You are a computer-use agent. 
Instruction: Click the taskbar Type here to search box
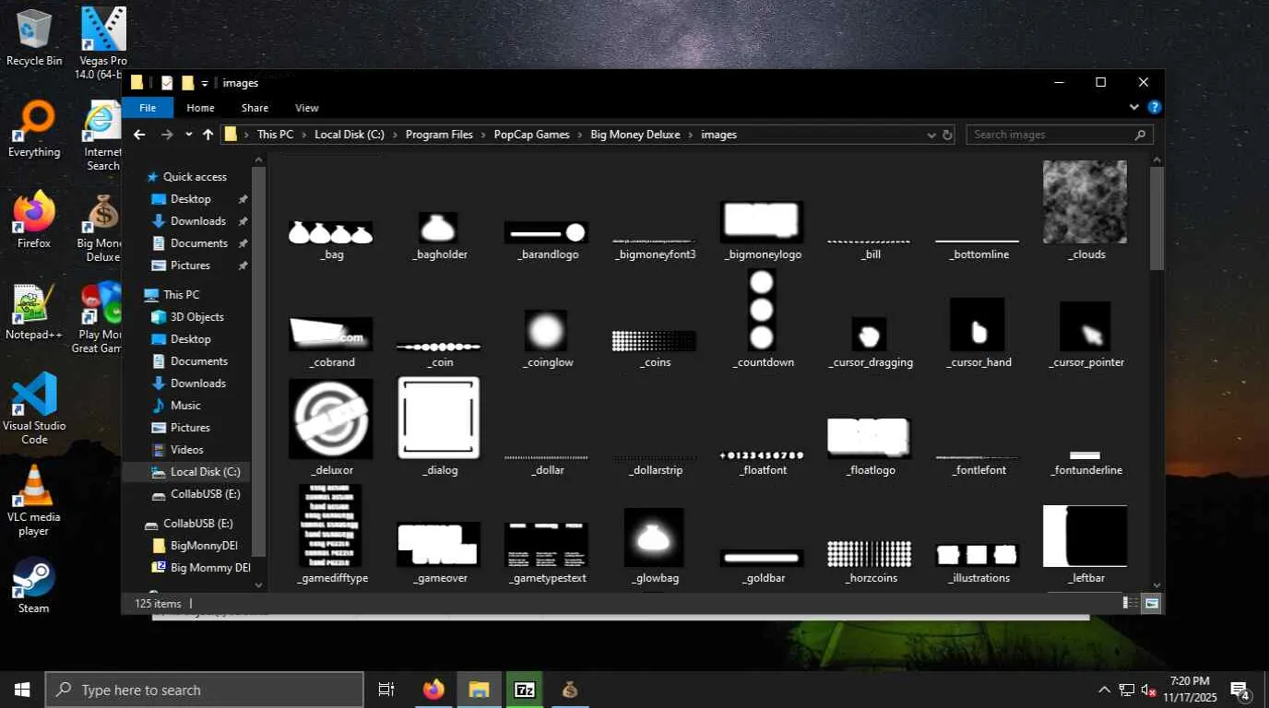[x=205, y=690]
